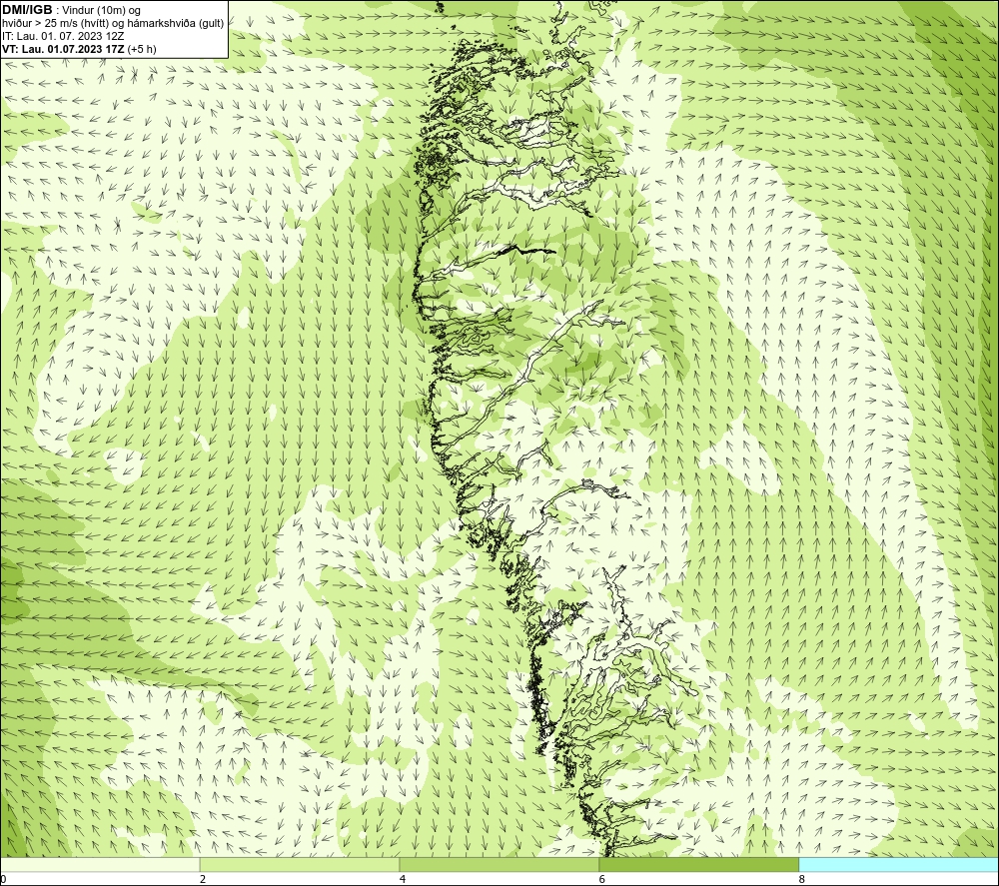This screenshot has width=999, height=886.
Task: Click the scale label '8'
Action: [802, 880]
